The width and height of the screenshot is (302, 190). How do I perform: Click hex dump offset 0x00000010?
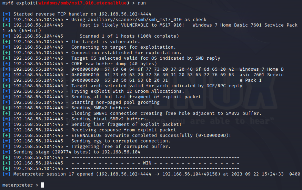coord(85,75)
